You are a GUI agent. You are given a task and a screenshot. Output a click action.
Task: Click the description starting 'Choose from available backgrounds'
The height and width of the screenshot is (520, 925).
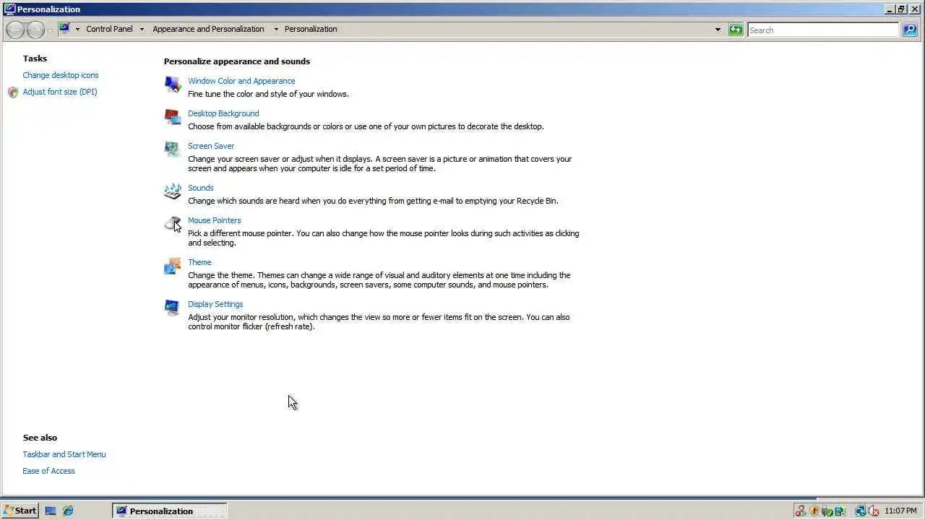coord(366,126)
